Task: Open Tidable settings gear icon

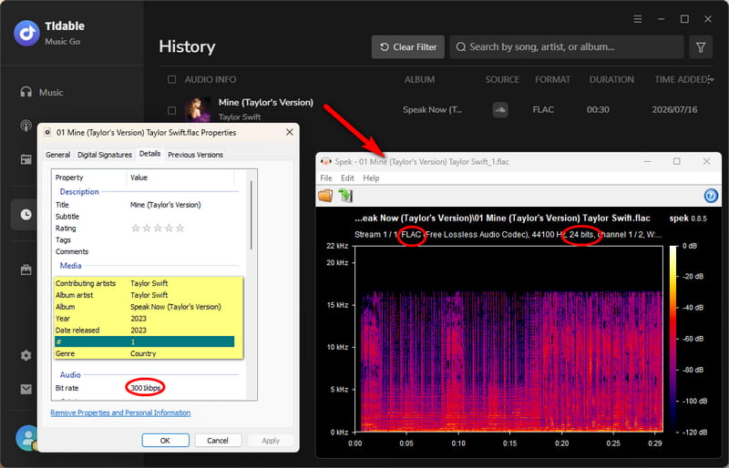Action: [x=26, y=355]
